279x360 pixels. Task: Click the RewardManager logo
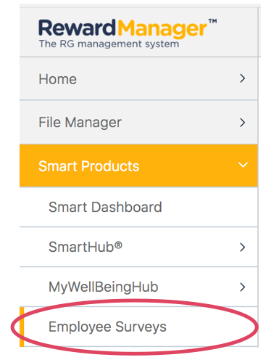pyautogui.click(x=128, y=33)
